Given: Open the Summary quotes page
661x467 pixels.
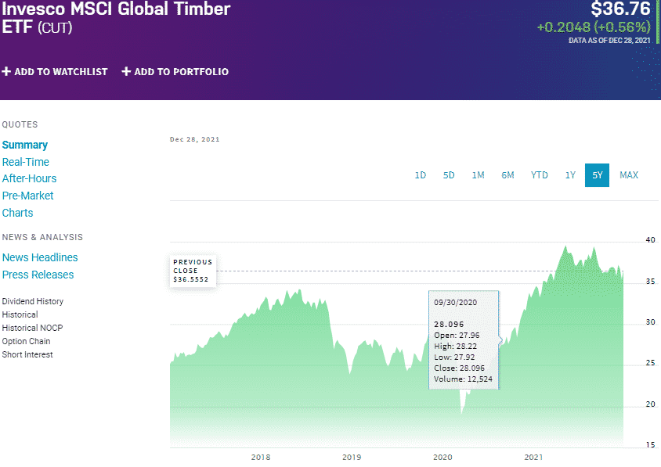Looking at the screenshot, I should pos(25,145).
